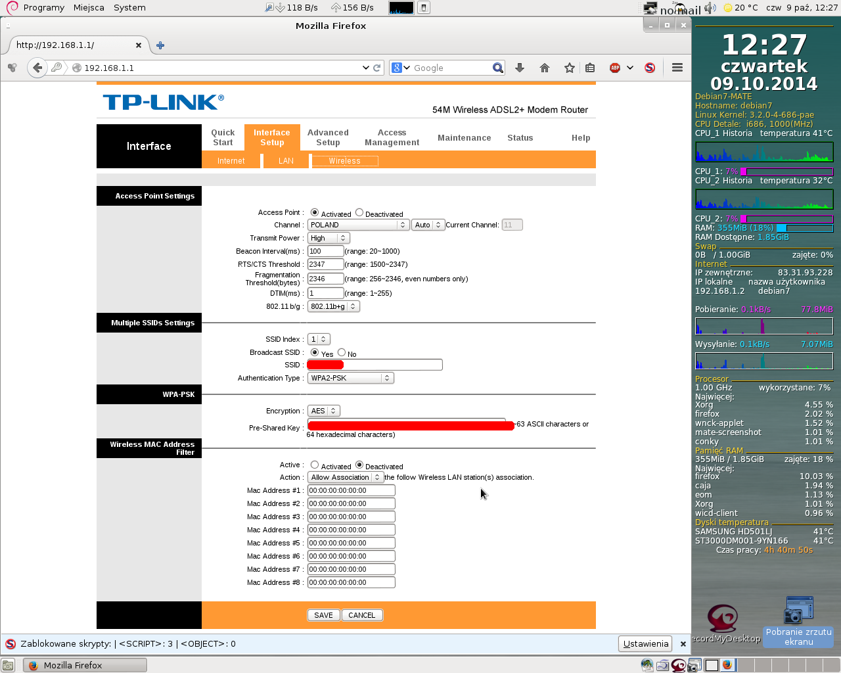Open the Action Allow Association dropdown
This screenshot has height=673, width=841.
[346, 477]
